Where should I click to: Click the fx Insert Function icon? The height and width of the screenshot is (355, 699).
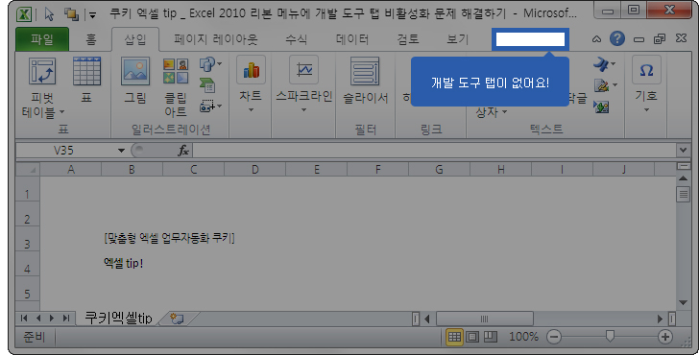pos(183,151)
